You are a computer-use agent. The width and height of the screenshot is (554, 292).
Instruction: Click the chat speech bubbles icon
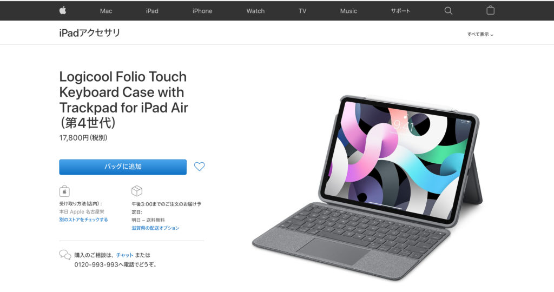[x=65, y=255]
